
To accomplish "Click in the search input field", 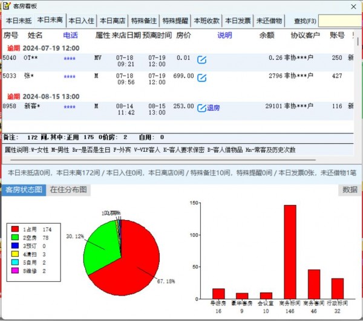I will [x=339, y=21].
